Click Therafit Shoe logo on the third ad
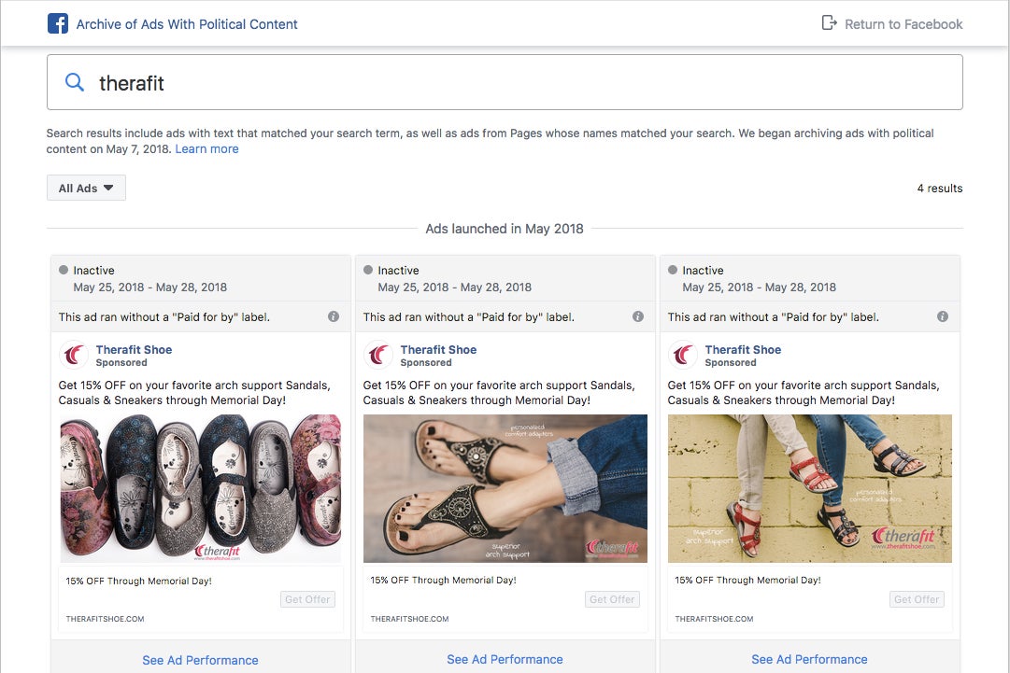The width and height of the screenshot is (1010, 673). [683, 355]
